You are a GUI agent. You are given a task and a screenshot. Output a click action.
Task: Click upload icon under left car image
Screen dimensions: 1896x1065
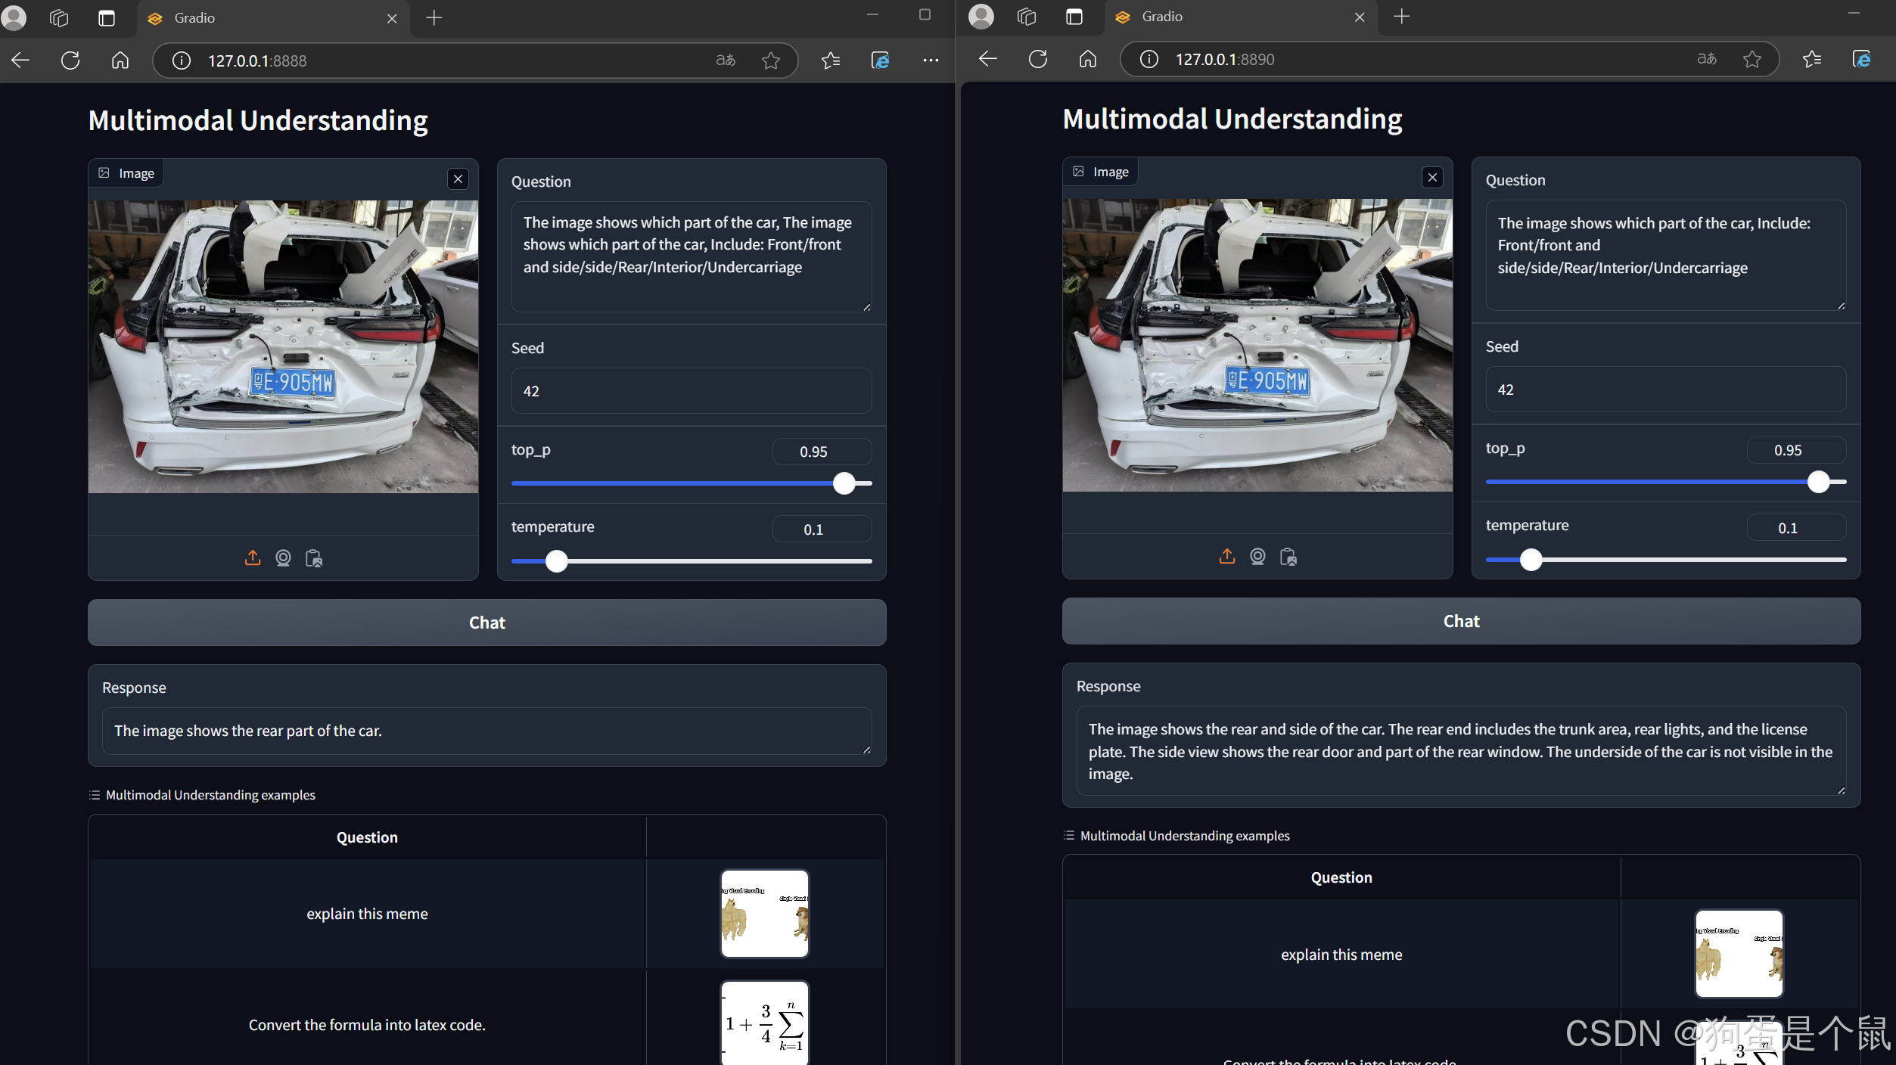253,558
